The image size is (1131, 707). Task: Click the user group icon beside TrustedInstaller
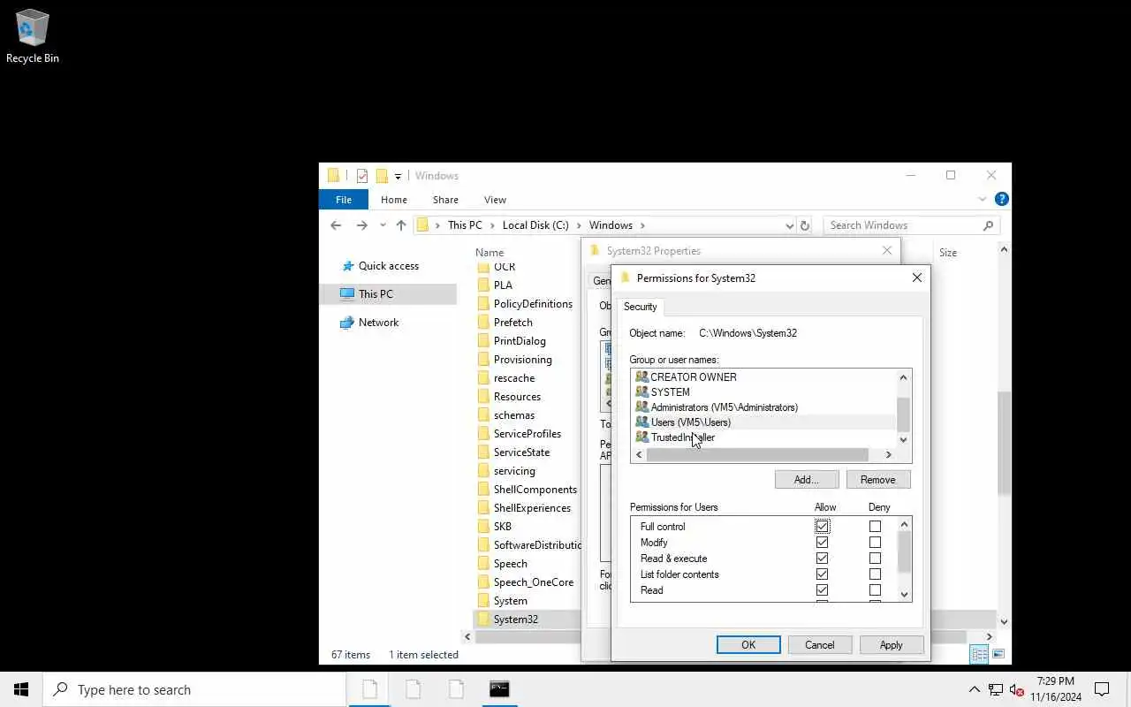tap(641, 437)
